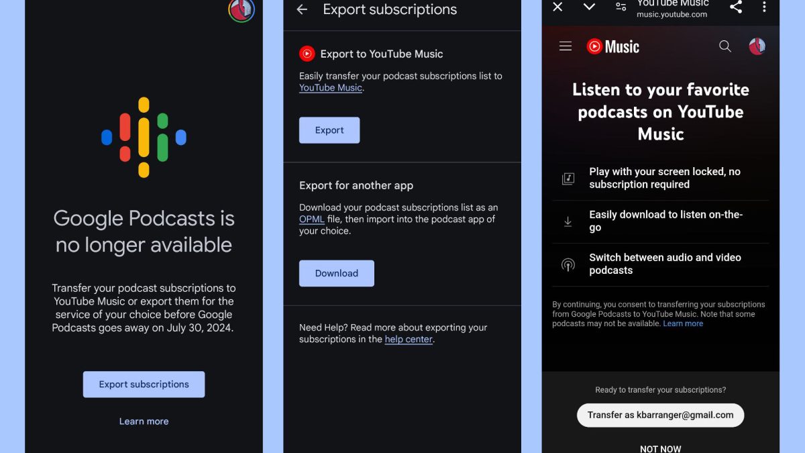Close the browser tab with X icon
Viewport: 805px width, 453px height.
coord(557,7)
